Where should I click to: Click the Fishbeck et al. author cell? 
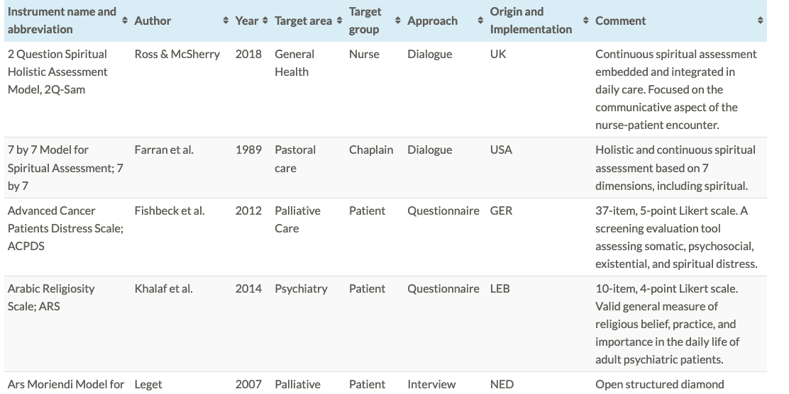169,210
